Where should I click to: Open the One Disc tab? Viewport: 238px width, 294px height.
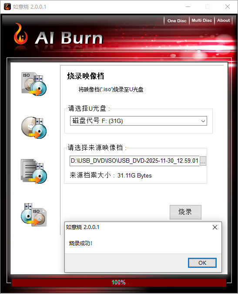(177, 21)
